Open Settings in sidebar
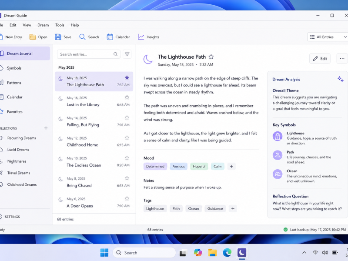The width and height of the screenshot is (348, 261). pos(12,217)
